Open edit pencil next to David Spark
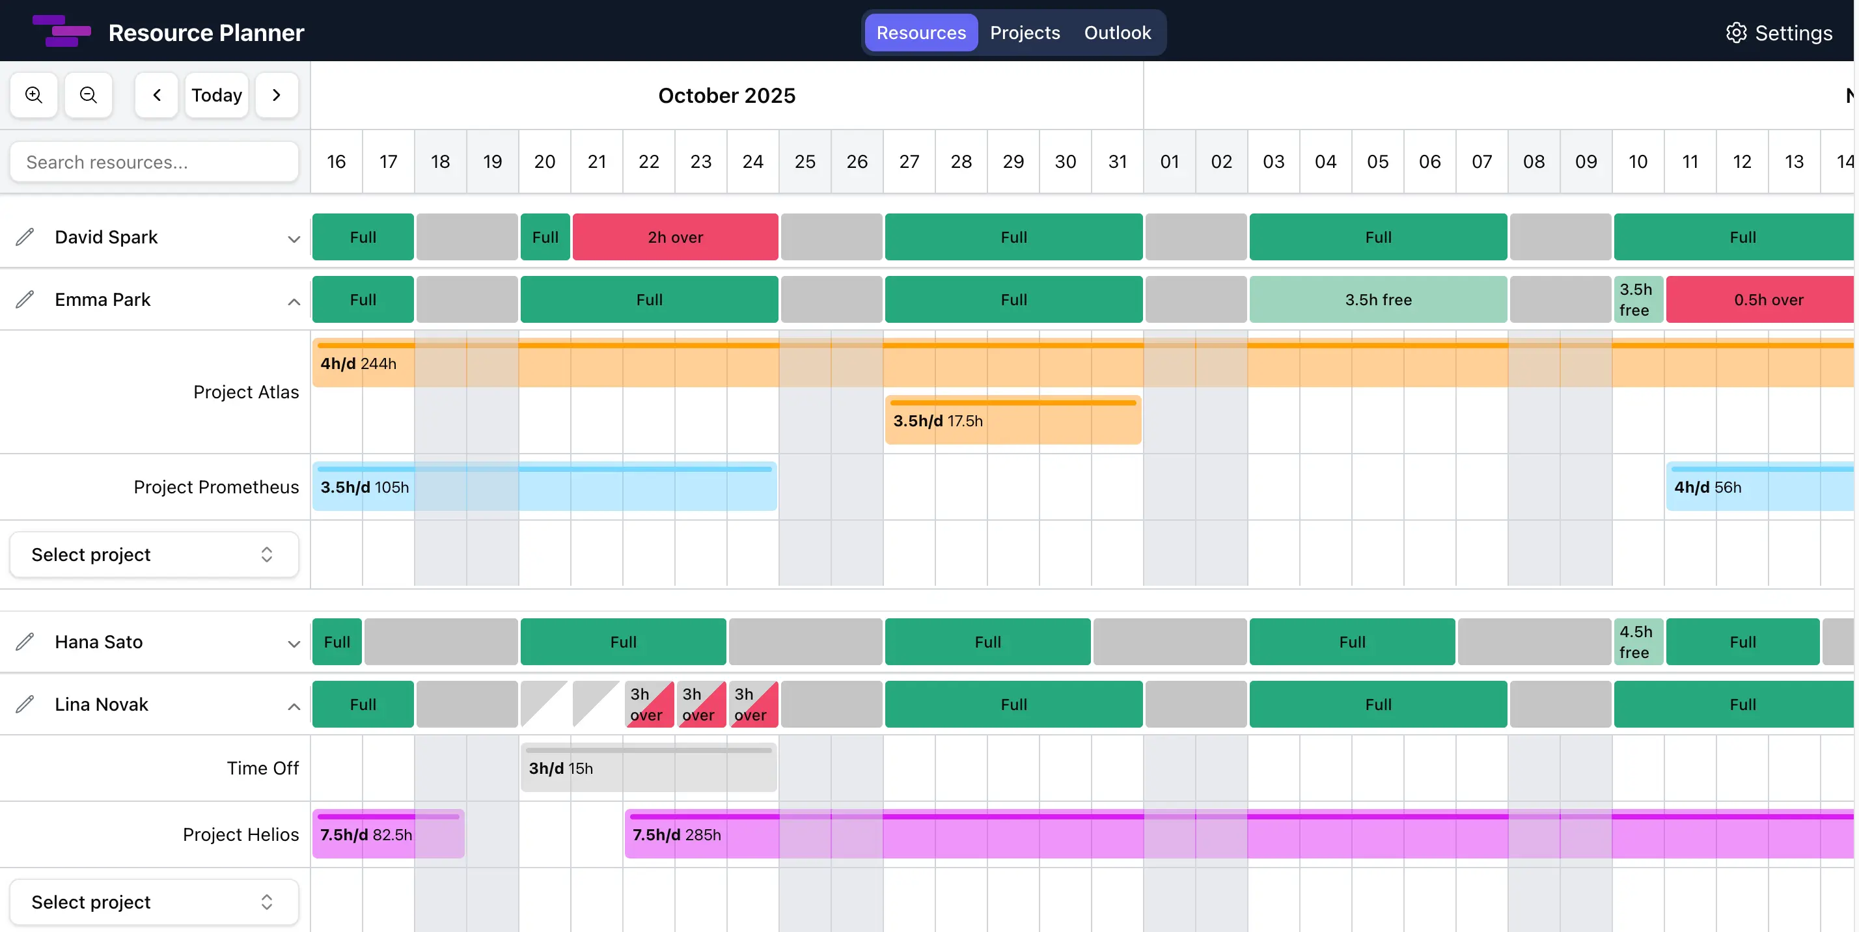This screenshot has width=1859, height=932. (25, 237)
